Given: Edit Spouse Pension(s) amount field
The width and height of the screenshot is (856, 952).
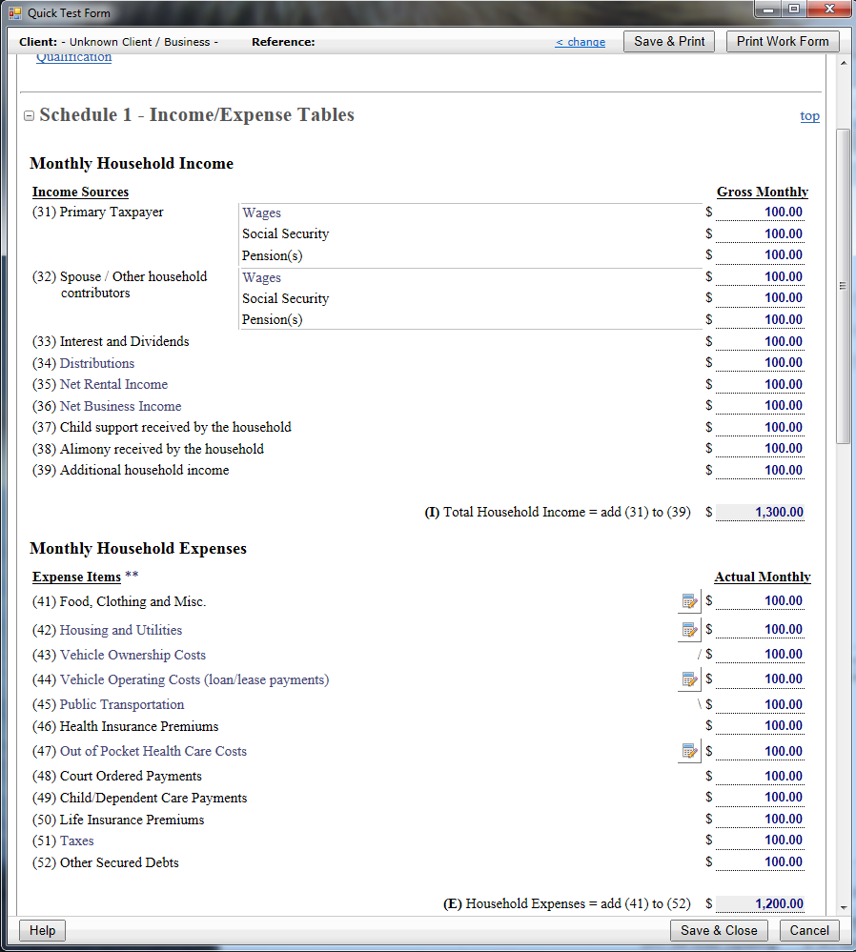Looking at the screenshot, I should tap(760, 319).
